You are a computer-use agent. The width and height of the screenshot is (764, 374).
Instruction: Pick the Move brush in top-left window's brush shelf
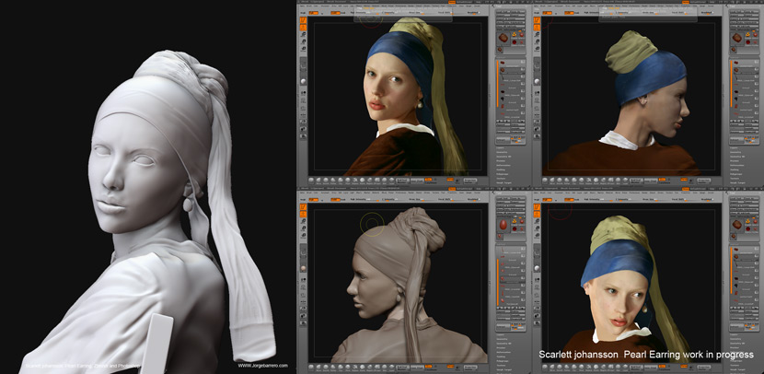[x=318, y=181]
